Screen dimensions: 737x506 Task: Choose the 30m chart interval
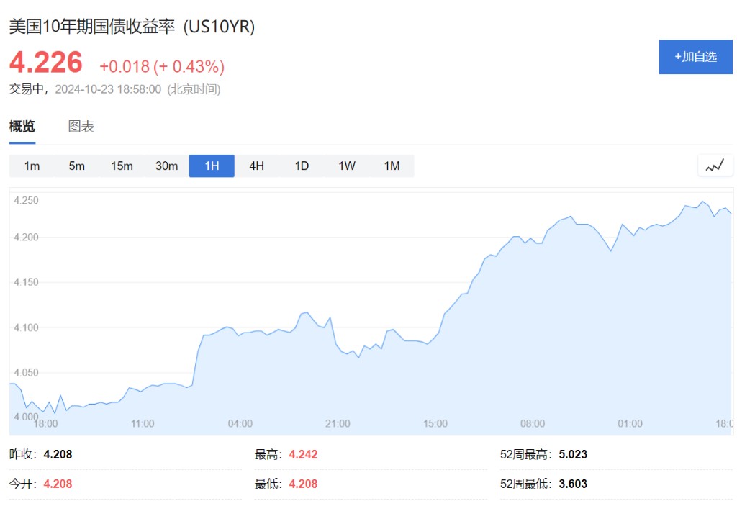pos(166,166)
